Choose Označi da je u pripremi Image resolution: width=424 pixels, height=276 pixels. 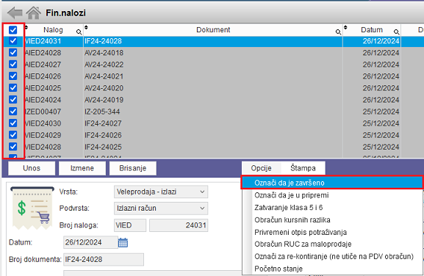(332, 195)
